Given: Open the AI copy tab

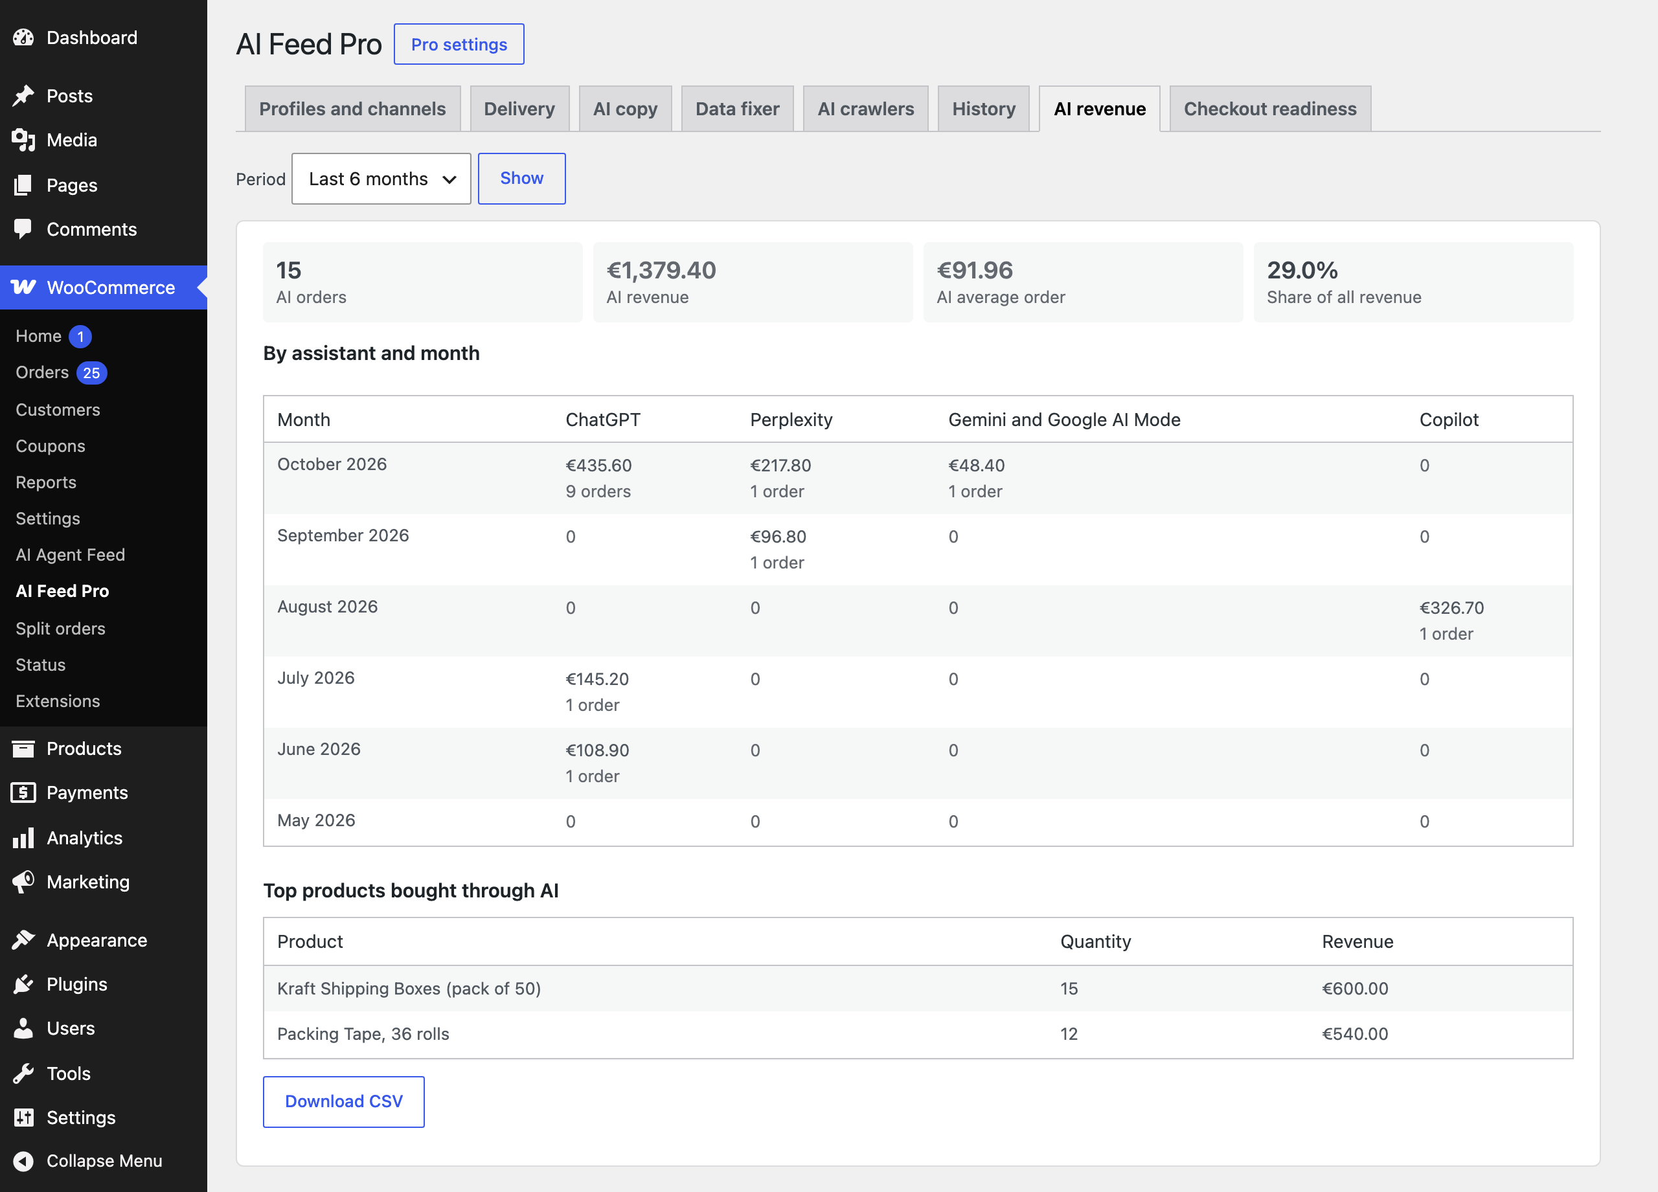Looking at the screenshot, I should coord(625,109).
